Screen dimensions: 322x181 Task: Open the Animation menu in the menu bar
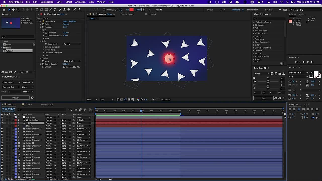(x=80, y=2)
